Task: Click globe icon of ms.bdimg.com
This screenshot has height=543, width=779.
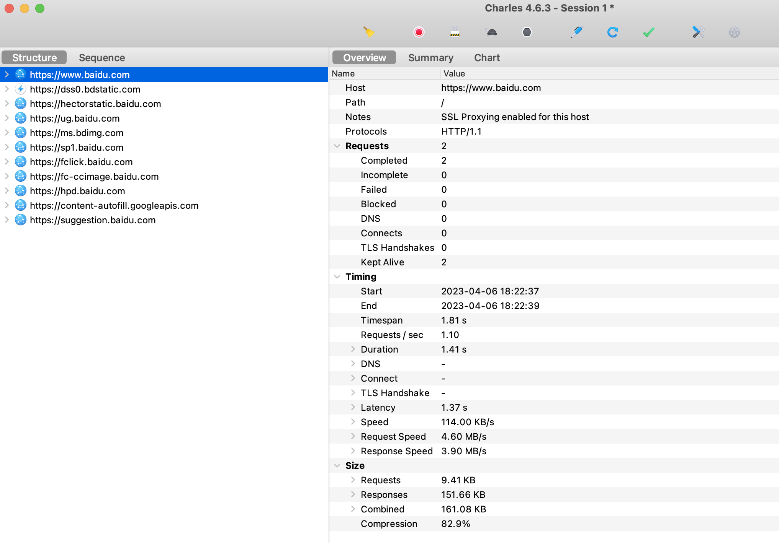Action: pos(21,133)
